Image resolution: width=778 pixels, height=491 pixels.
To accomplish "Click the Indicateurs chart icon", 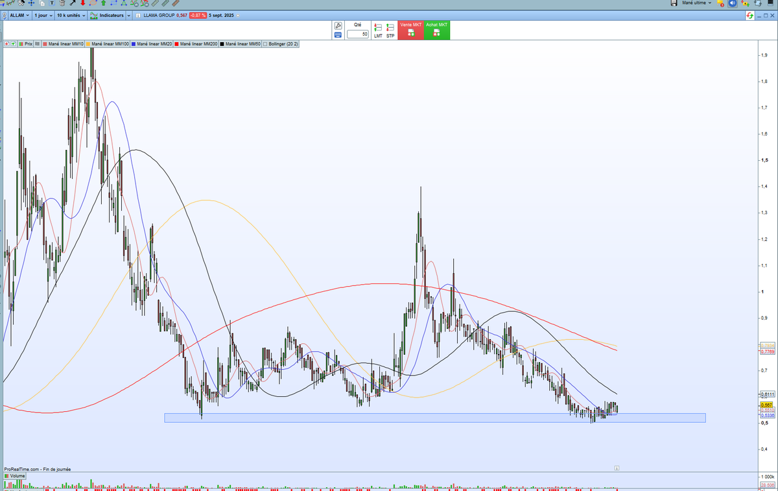I will [x=94, y=15].
